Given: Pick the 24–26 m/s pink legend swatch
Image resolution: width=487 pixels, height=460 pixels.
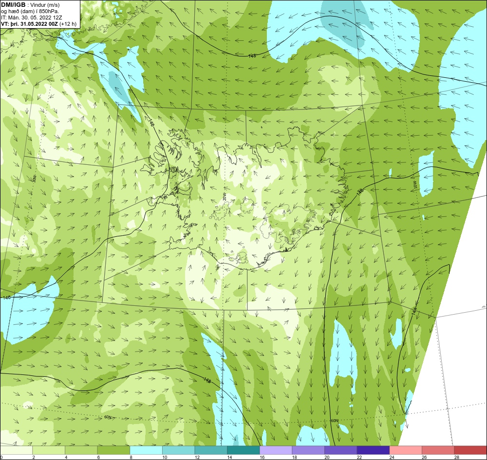Looking at the screenshot, I should pos(406,450).
